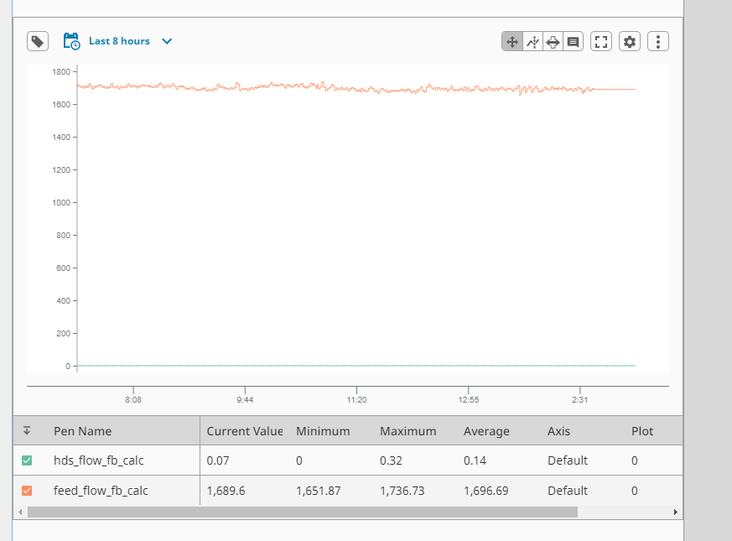Click the 1800 y-axis label
The height and width of the screenshot is (541, 732).
(61, 72)
